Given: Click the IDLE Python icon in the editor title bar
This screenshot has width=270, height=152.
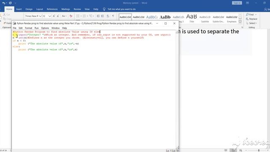Looking at the screenshot, I should pos(14,23).
